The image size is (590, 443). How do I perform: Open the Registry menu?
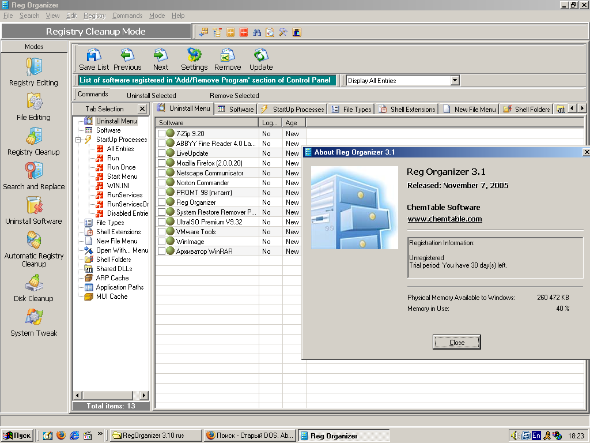(x=94, y=16)
